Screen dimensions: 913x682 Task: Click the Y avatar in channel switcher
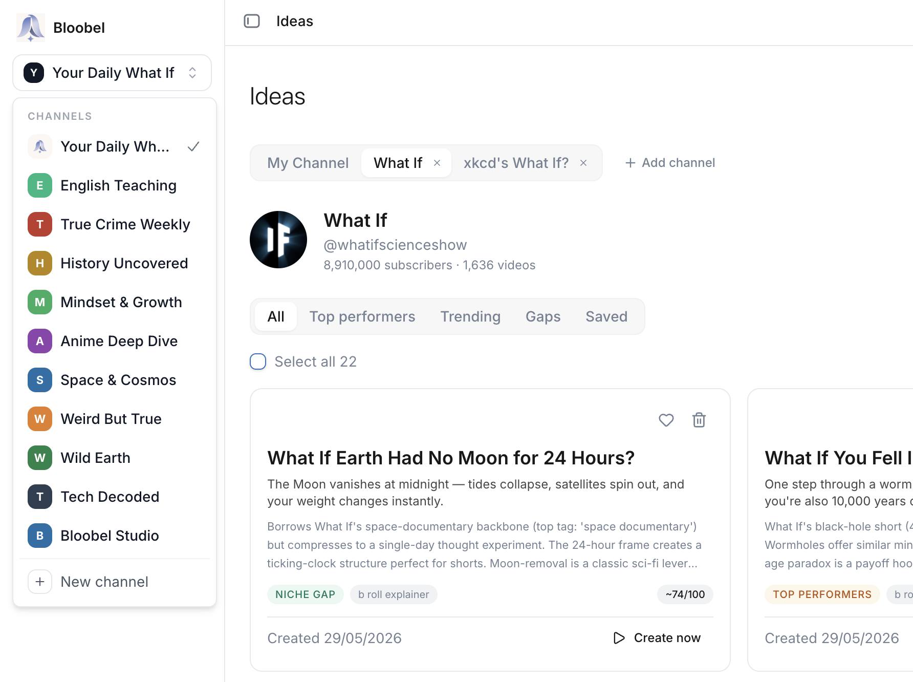(x=34, y=73)
